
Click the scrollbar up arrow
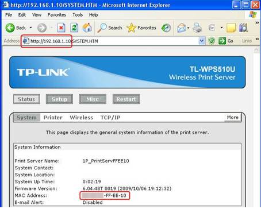(256, 51)
